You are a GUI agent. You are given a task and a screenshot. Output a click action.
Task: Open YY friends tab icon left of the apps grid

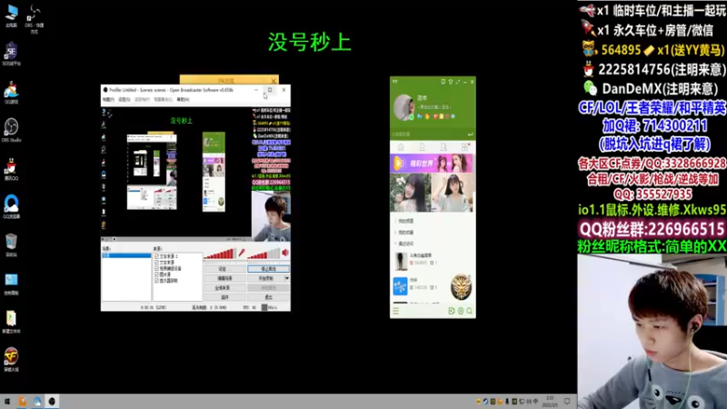tap(443, 147)
